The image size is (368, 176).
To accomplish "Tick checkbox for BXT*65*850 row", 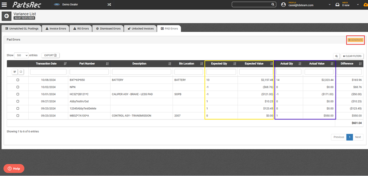I will [18, 80].
